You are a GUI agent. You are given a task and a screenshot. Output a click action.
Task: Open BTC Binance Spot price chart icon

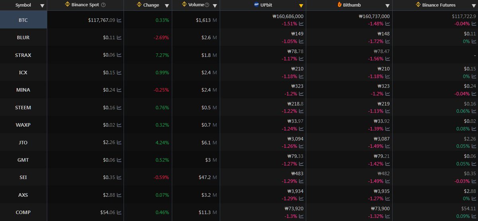[119, 20]
